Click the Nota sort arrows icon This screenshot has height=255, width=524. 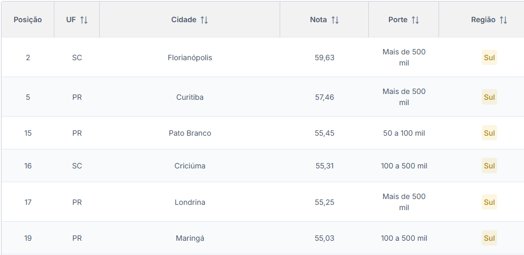click(x=335, y=20)
